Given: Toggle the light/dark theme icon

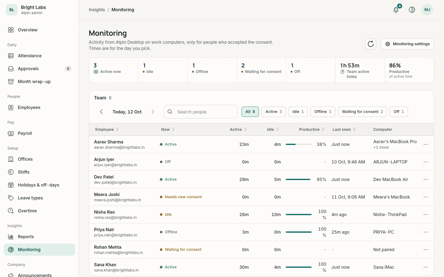Looking at the screenshot, I should [412, 10].
